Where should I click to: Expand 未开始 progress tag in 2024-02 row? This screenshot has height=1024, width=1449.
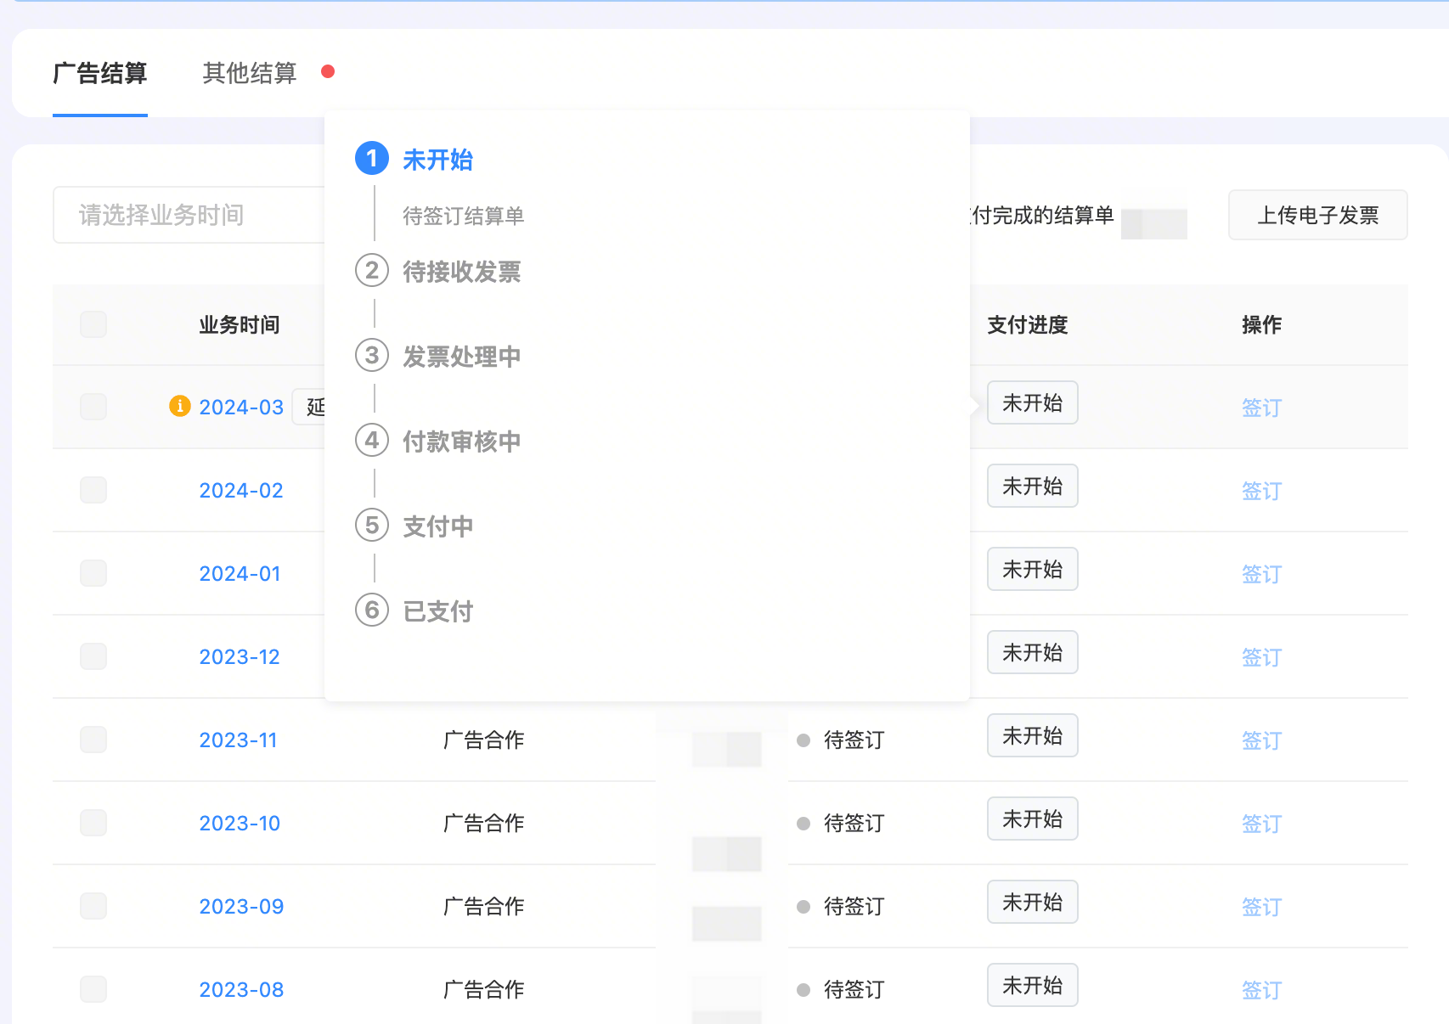coord(1032,487)
